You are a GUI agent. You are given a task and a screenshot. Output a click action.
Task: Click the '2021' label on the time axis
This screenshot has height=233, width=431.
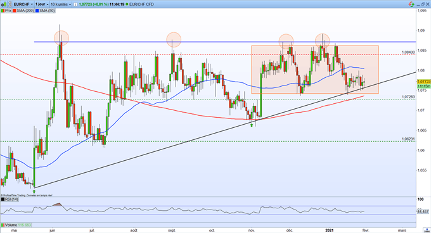[x=330, y=230]
